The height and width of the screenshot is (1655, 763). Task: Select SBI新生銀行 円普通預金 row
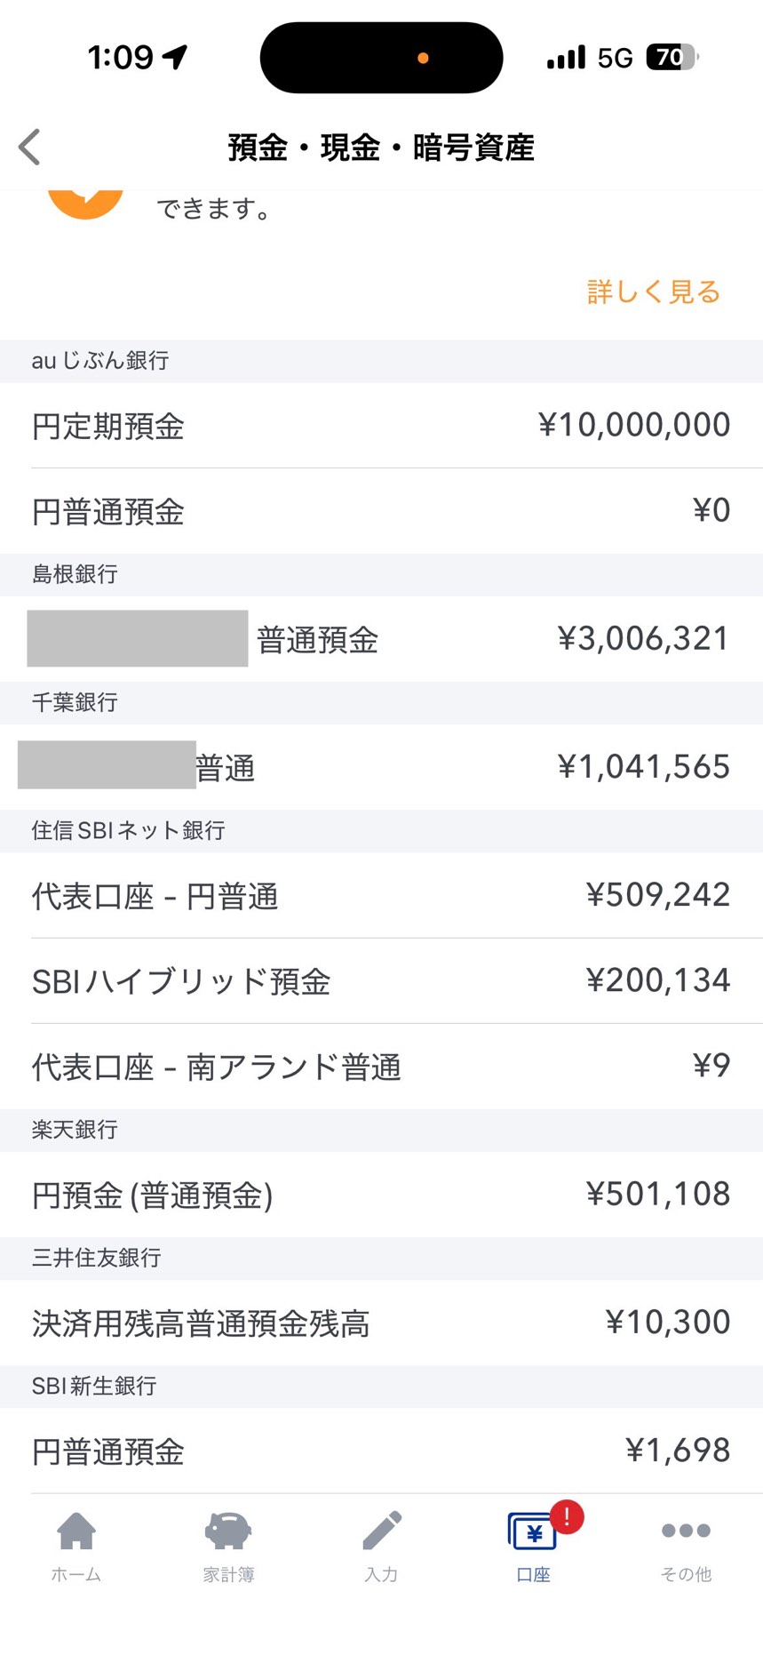click(x=381, y=1451)
